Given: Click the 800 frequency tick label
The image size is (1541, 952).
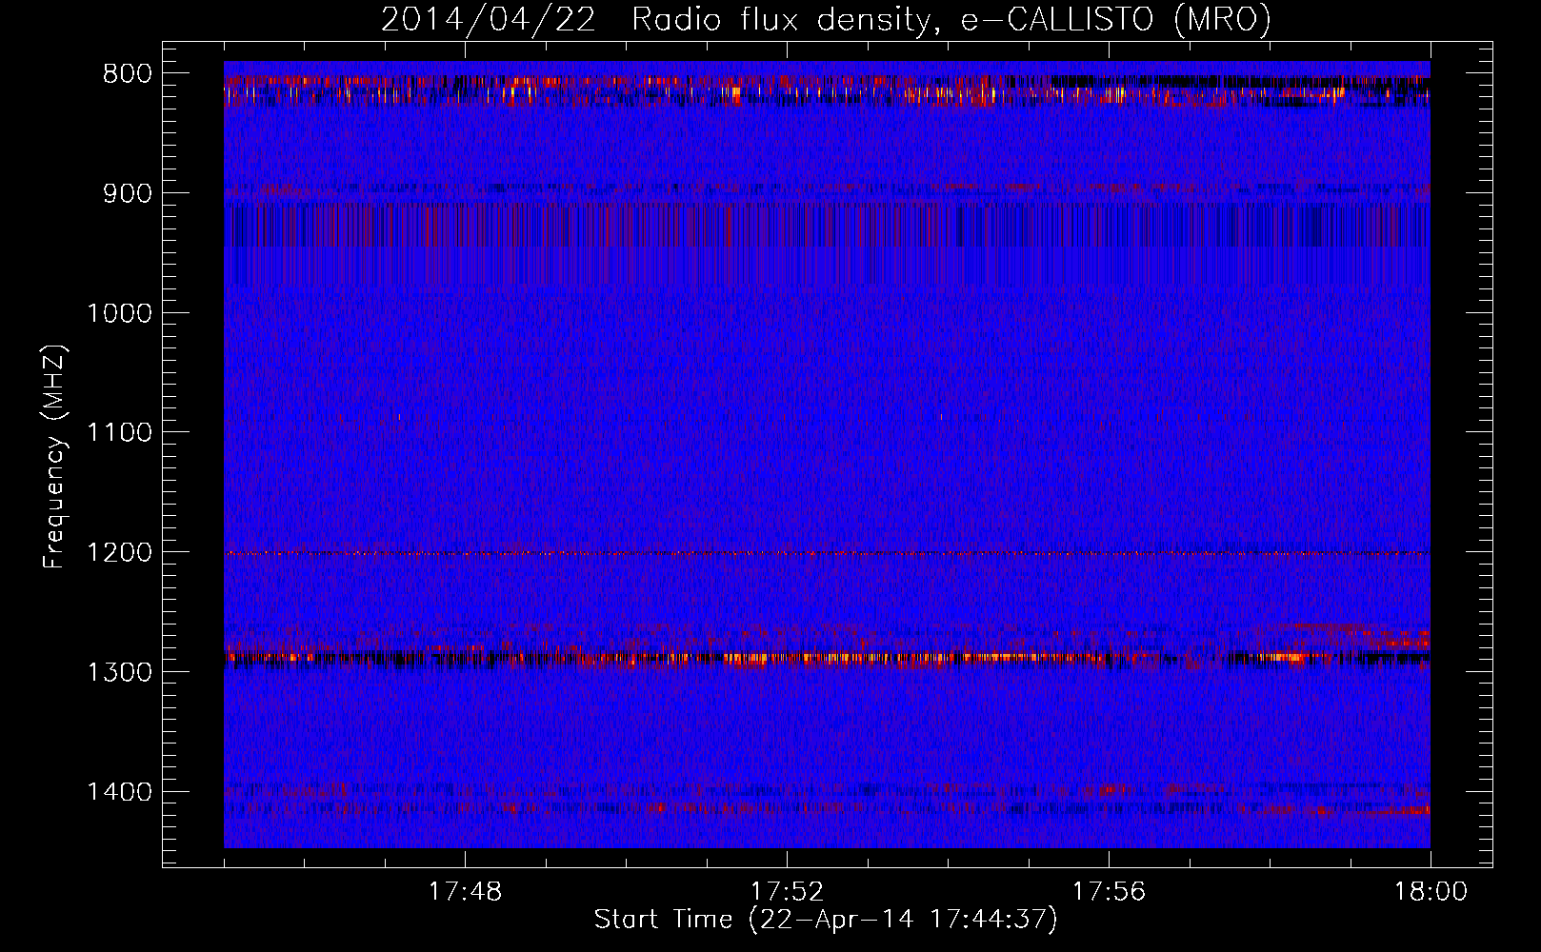Looking at the screenshot, I should tap(128, 74).
